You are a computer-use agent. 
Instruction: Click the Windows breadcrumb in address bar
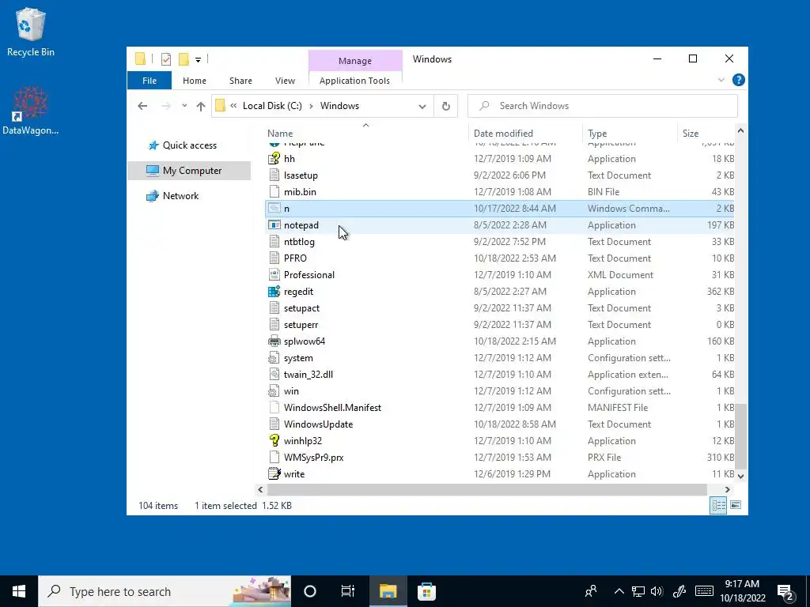(x=339, y=106)
